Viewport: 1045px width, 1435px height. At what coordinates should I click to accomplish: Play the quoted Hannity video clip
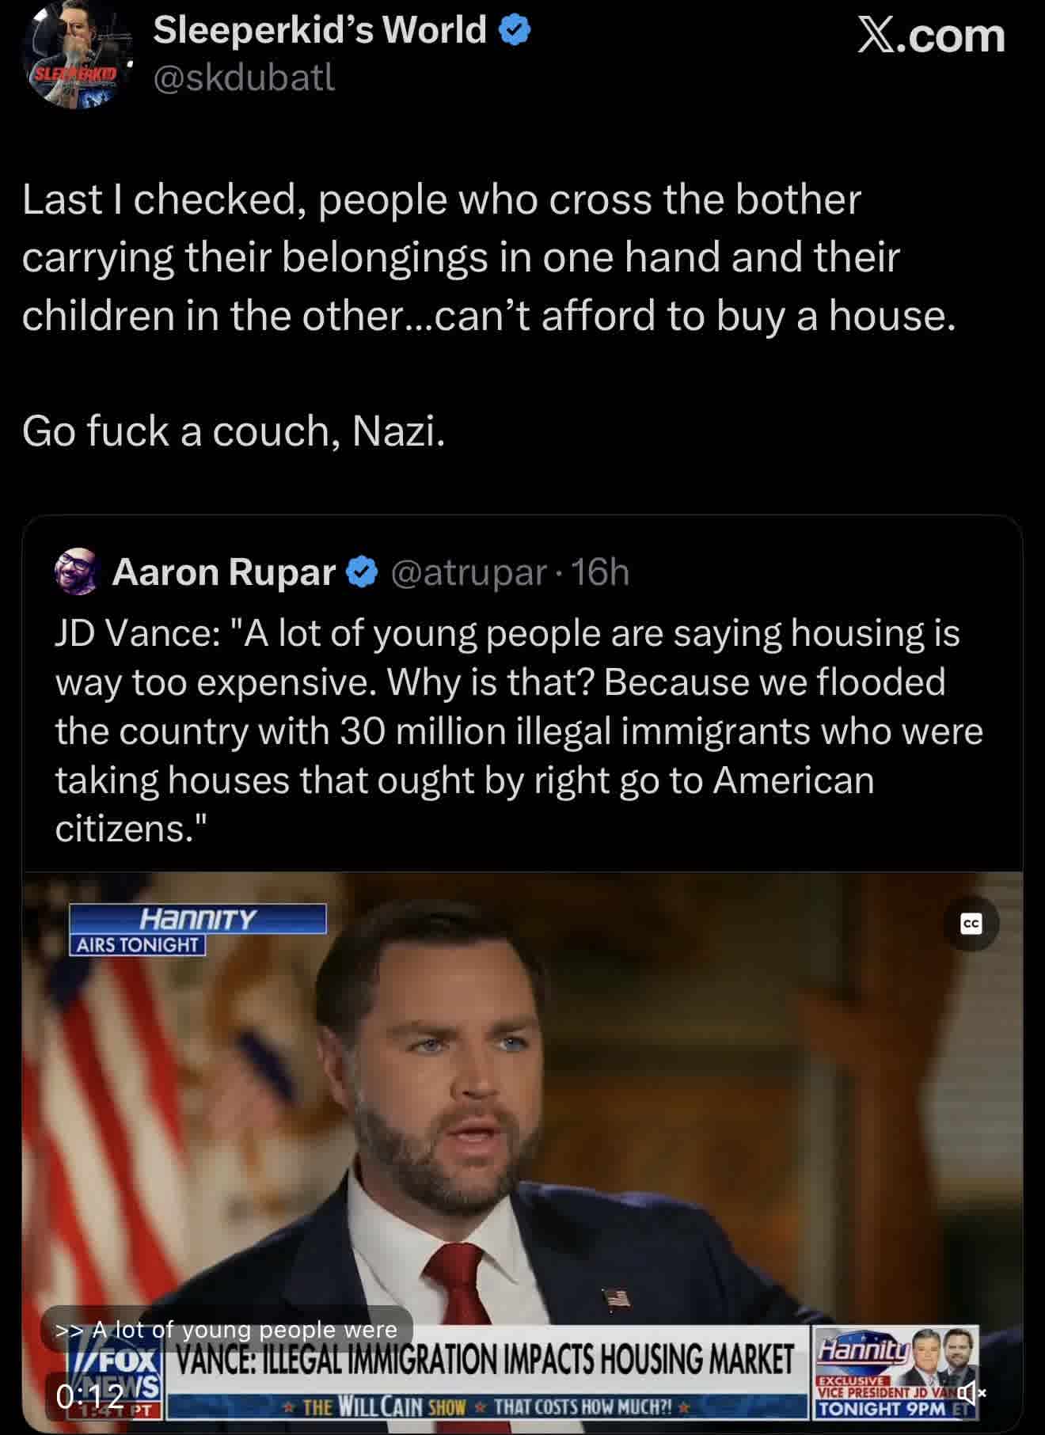point(522,1108)
